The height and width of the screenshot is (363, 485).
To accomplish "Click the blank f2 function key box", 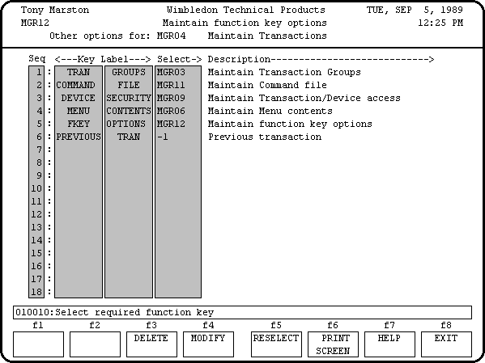I will 95,344.
